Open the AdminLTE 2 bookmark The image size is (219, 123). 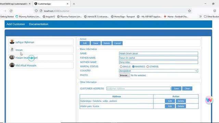[96, 16]
